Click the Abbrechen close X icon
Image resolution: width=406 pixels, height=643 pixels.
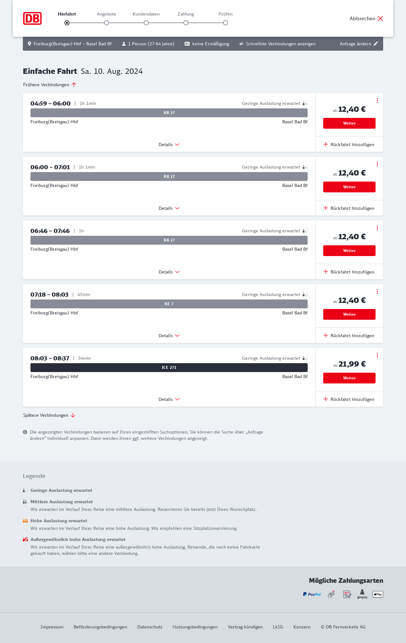pos(380,18)
